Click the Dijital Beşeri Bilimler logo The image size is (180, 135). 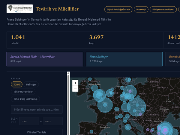(20, 9)
